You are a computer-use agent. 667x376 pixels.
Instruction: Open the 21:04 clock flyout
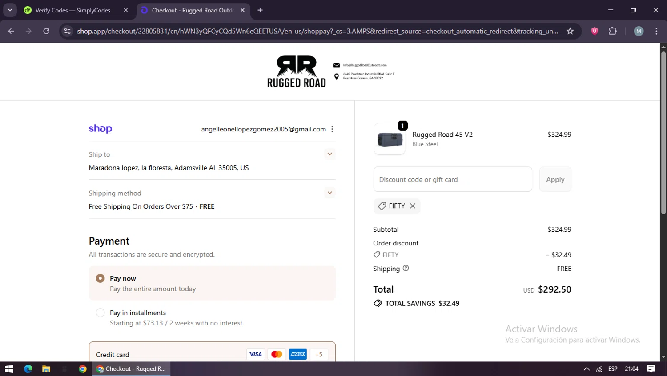[631, 369]
